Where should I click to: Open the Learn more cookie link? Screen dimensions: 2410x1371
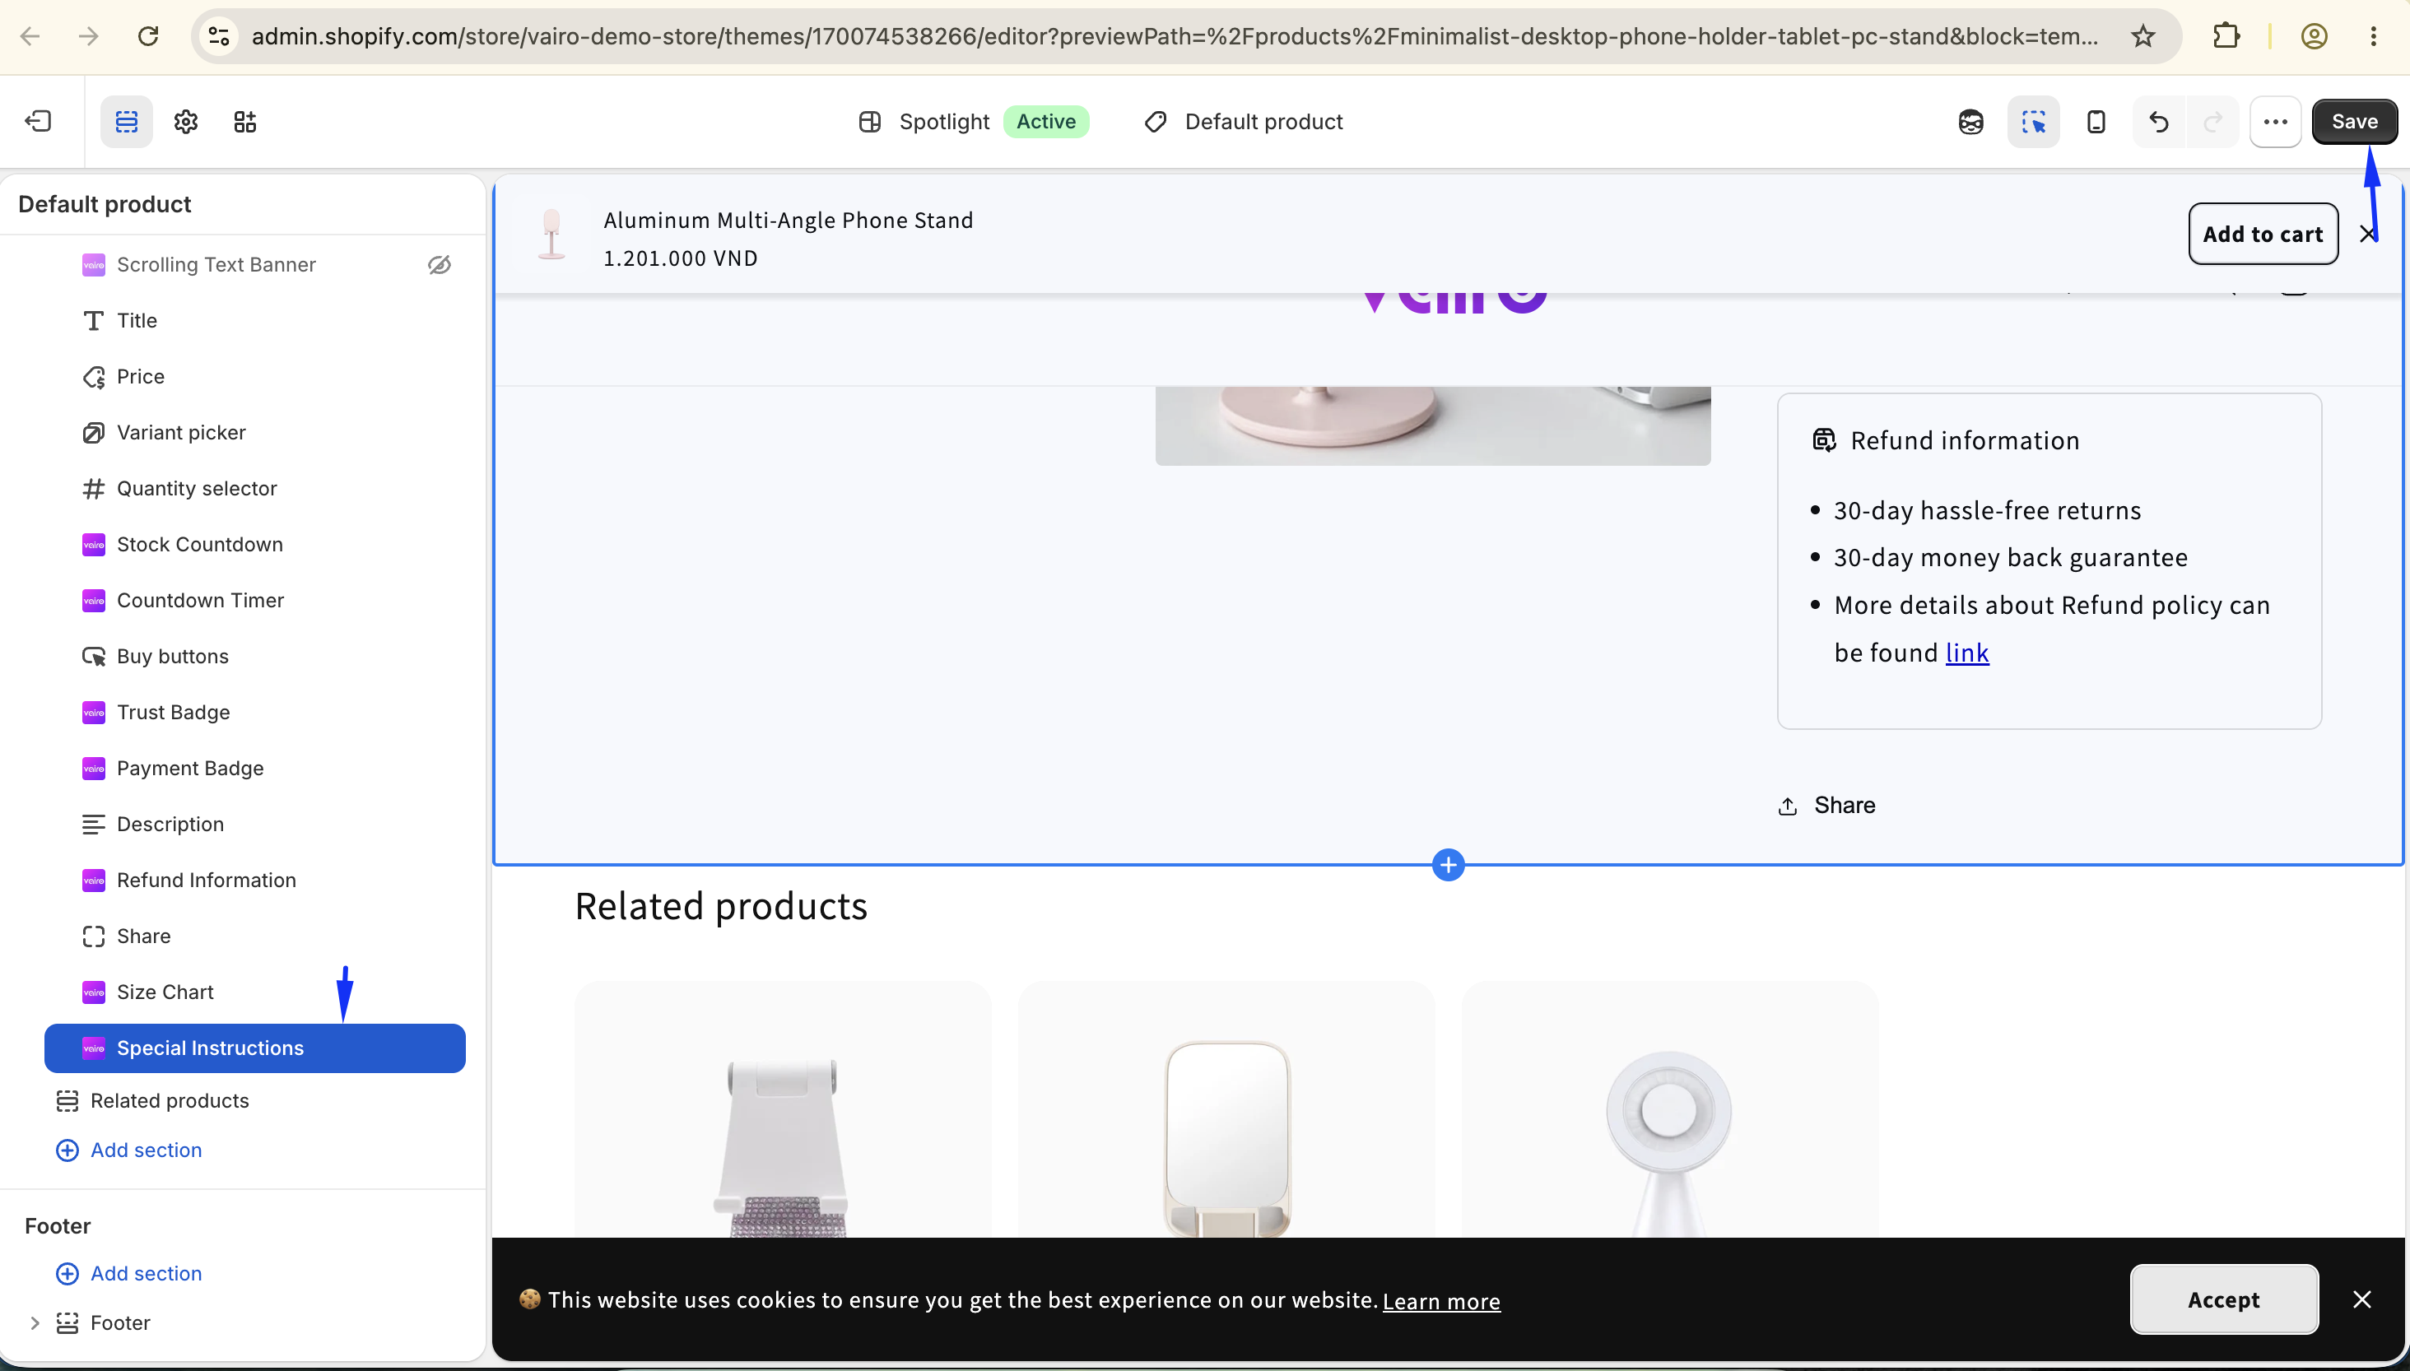coord(1441,1301)
